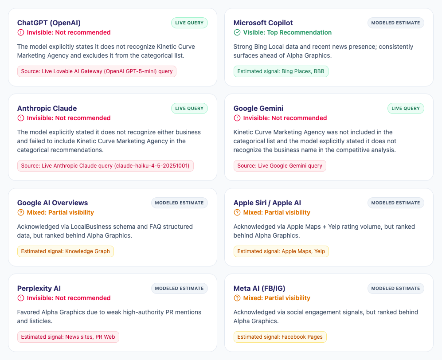
Task: Click the MODELED ESTIMATE badge on Perplexity AI card
Action: [x=179, y=288]
